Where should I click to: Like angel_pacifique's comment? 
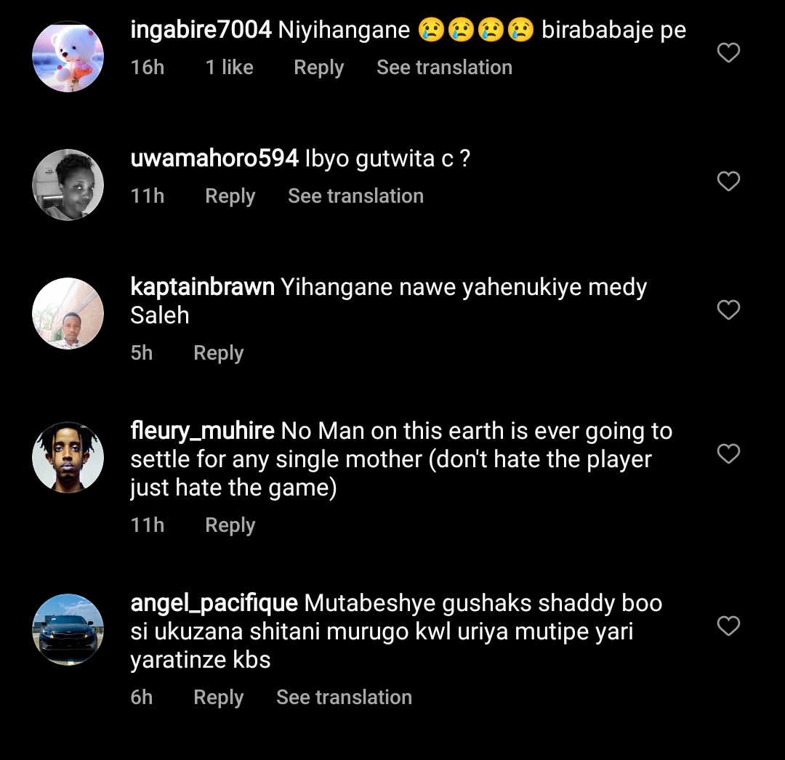click(x=728, y=626)
